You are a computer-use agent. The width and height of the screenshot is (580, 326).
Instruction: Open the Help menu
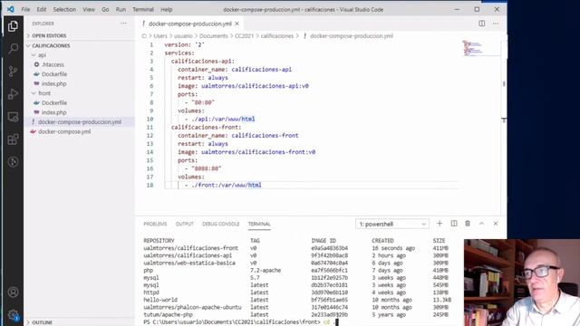[x=167, y=10]
